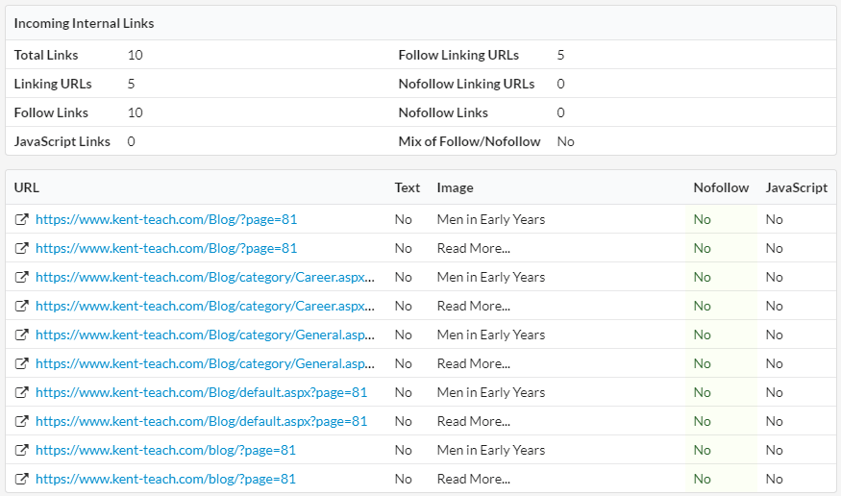Image resolution: width=841 pixels, height=496 pixels.
Task: Select the Linking URLs label
Action: point(53,85)
